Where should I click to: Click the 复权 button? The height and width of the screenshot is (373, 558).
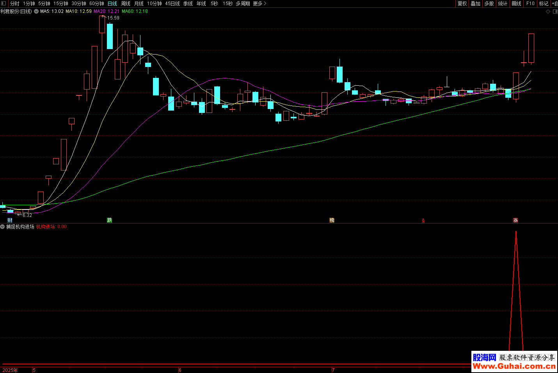[462, 4]
